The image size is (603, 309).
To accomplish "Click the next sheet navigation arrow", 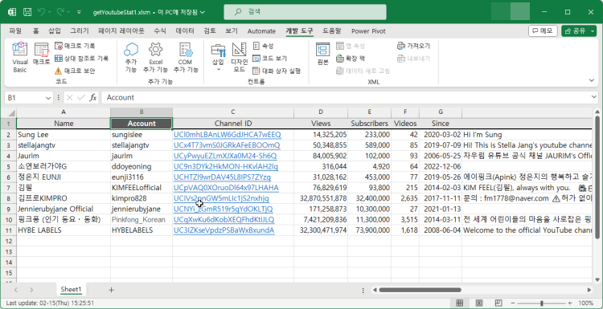I will (31, 290).
